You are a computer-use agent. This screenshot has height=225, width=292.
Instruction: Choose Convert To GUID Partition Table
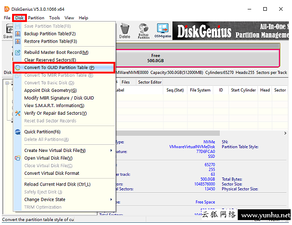pyautogui.click(x=59, y=68)
